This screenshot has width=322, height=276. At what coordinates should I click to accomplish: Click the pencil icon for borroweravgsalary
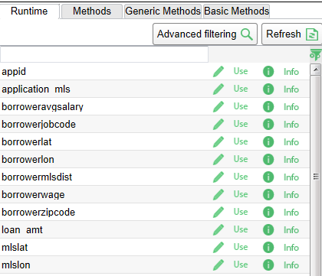(219, 107)
